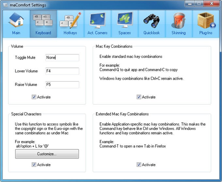Switch to the Plug-Ins tab label
The image size is (222, 182).
coord(206,33)
